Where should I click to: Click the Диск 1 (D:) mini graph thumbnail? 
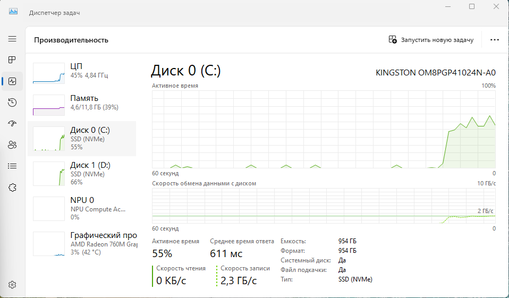click(x=49, y=174)
